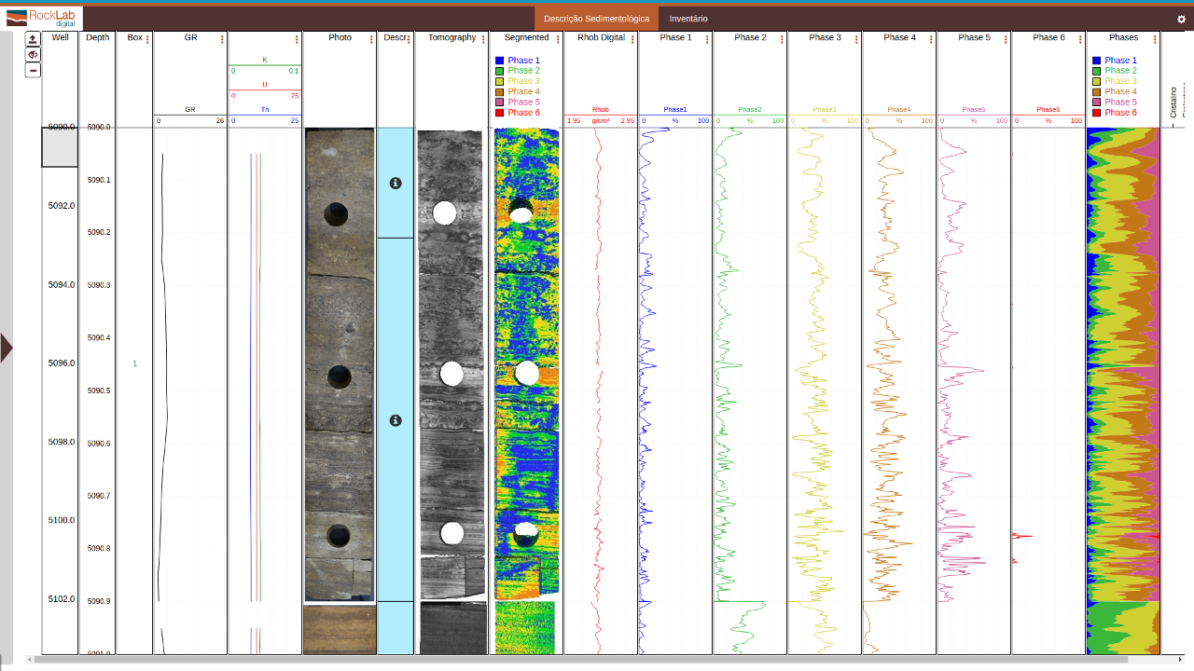Open the settings gear in the top bar
This screenshot has height=671, width=1194.
tap(1182, 19)
